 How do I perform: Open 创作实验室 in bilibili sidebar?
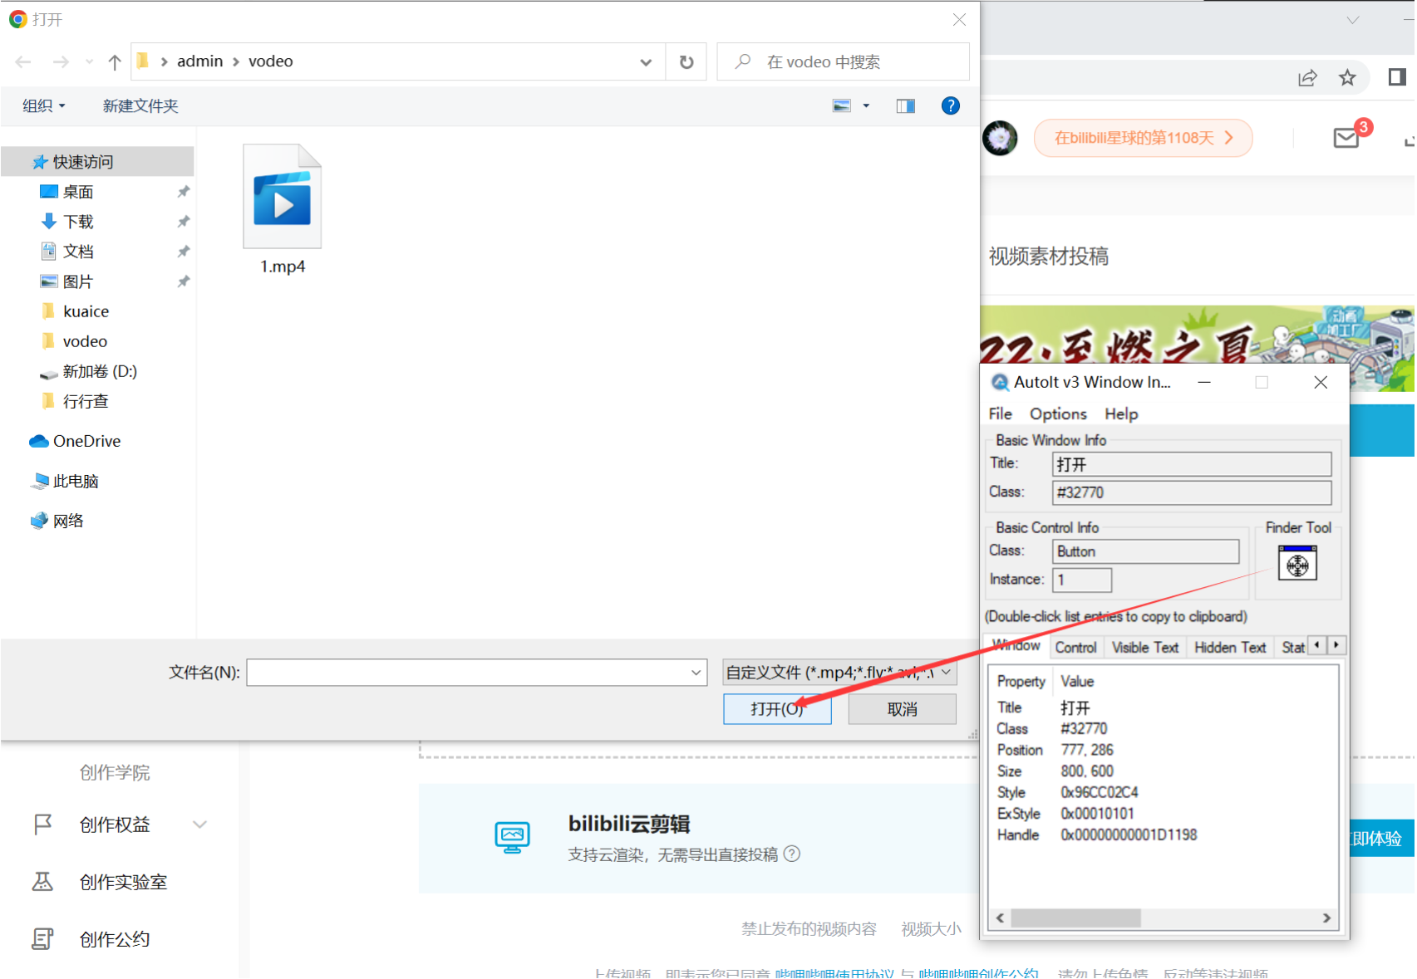click(x=123, y=882)
